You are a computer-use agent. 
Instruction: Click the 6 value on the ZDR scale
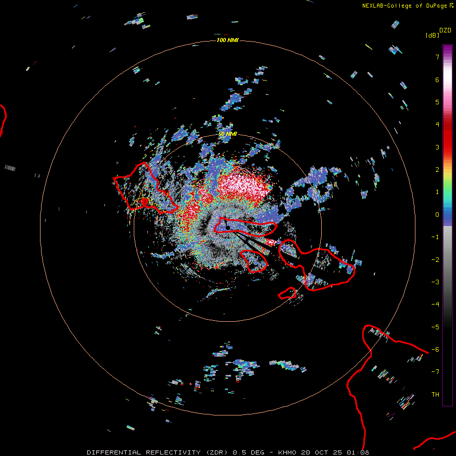click(x=437, y=80)
